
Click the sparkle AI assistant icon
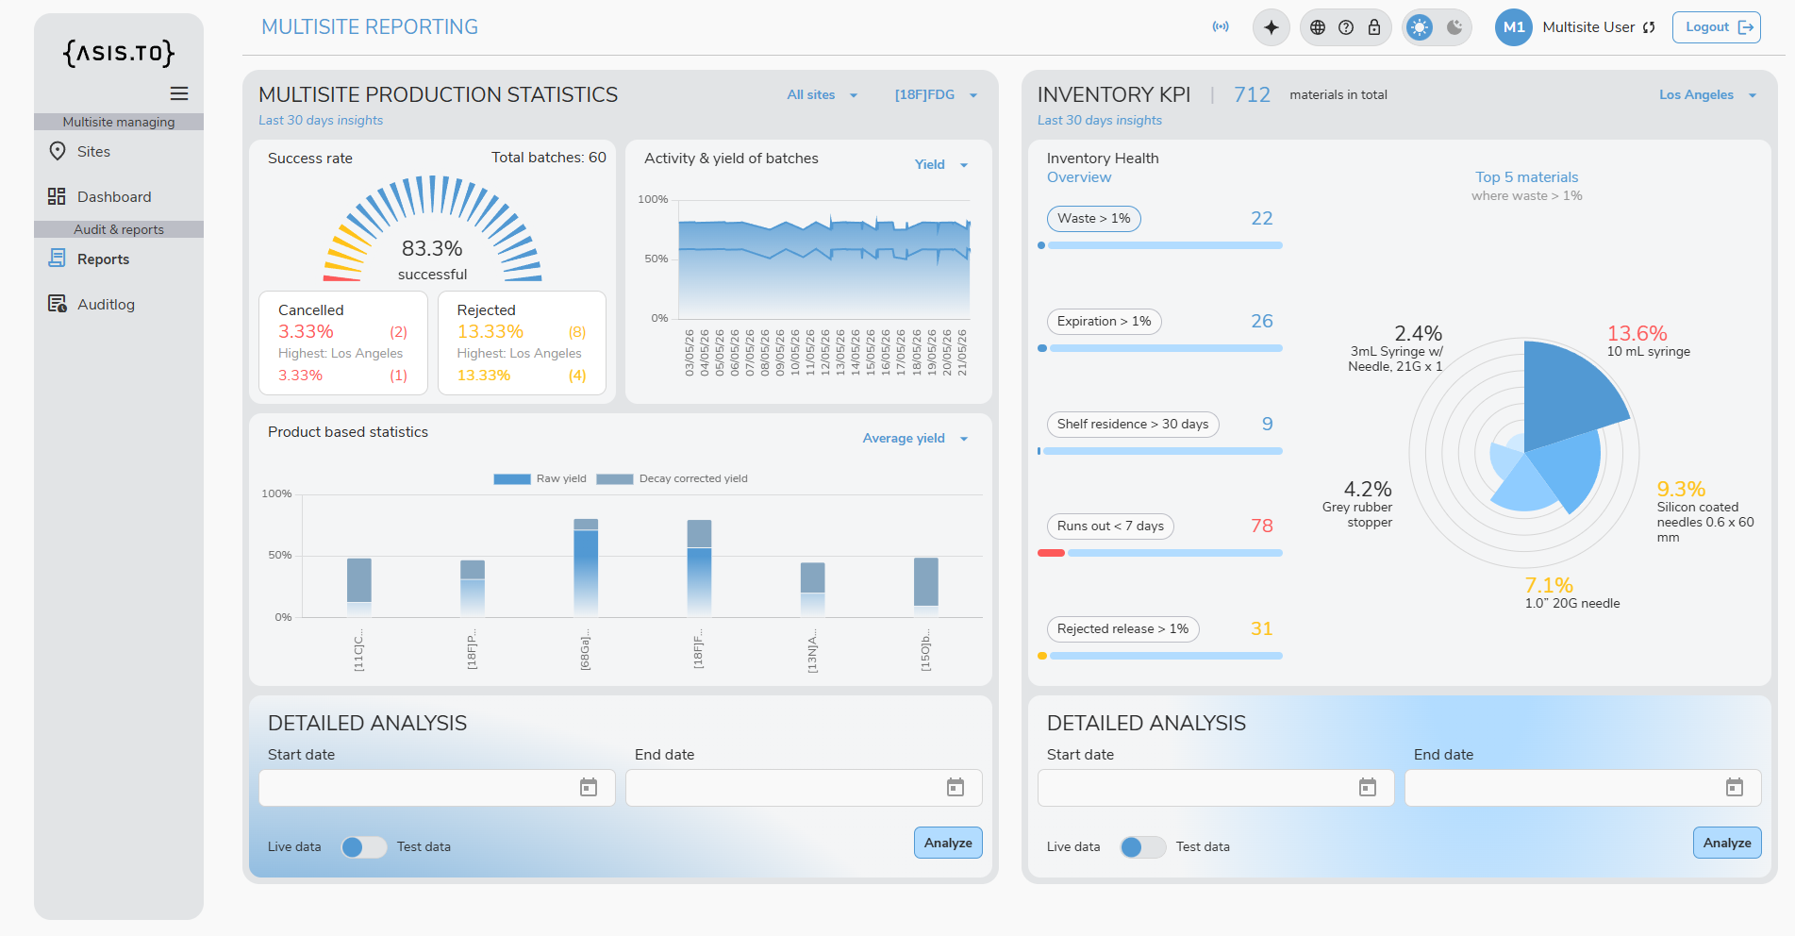coord(1271,27)
